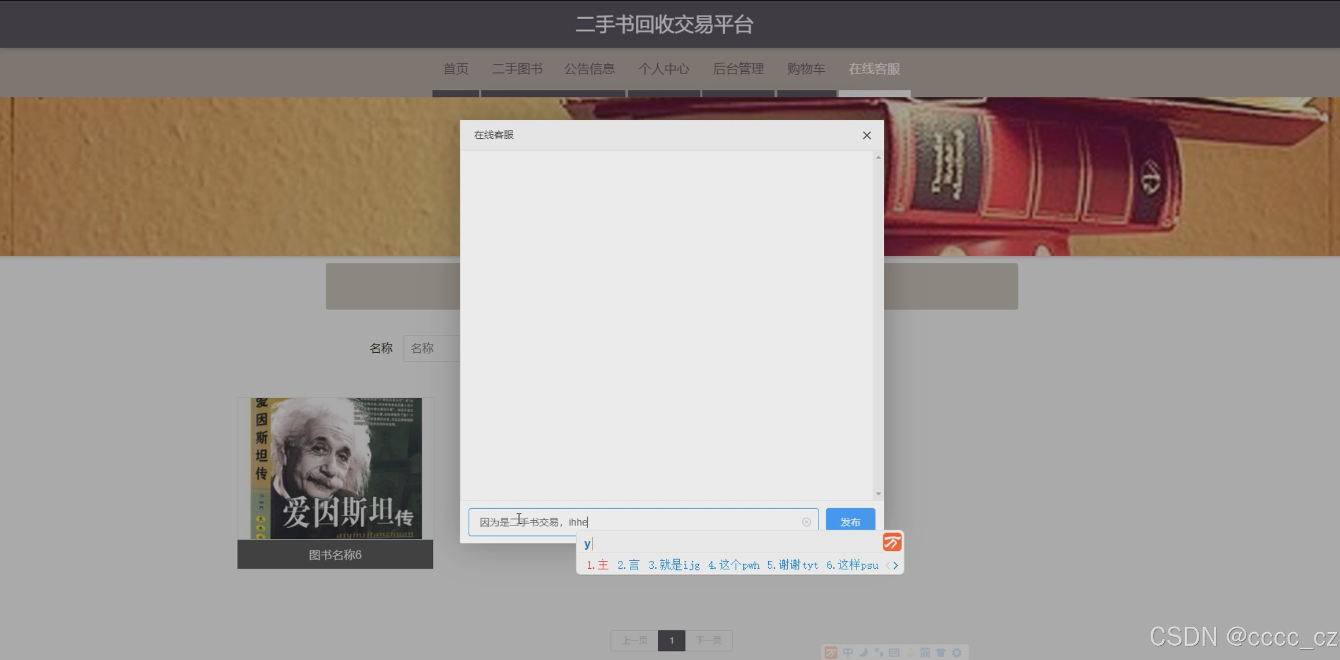Toggle IME punctuation mode icon

tap(879, 652)
